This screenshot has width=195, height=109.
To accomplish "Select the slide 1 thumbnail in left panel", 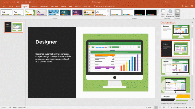I will [14, 27].
